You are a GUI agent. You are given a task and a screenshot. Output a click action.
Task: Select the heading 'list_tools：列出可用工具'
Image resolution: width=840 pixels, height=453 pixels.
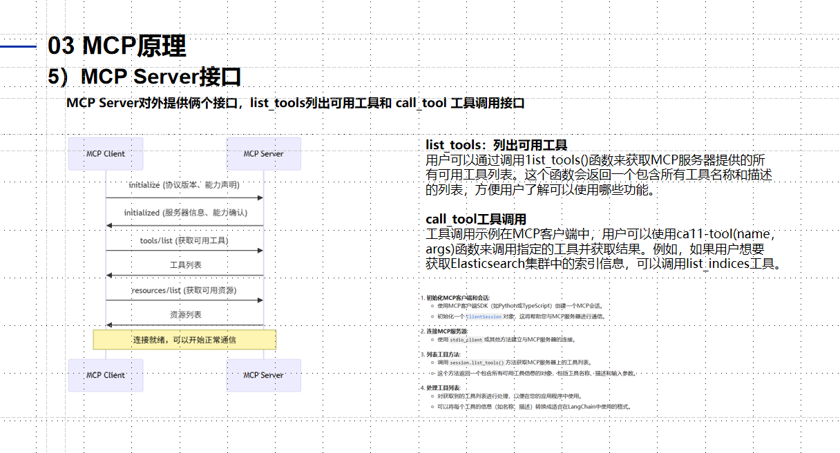[x=497, y=145]
